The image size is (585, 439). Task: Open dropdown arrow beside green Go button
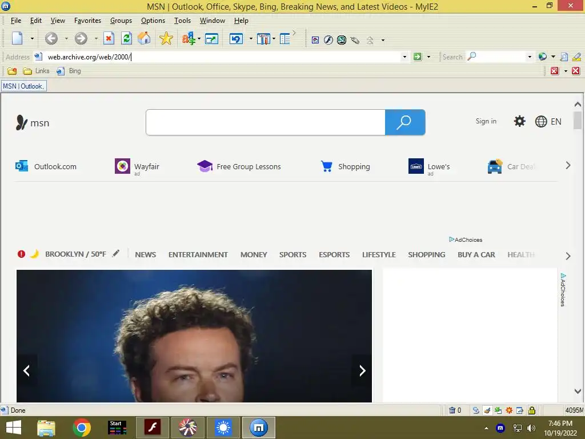click(428, 57)
